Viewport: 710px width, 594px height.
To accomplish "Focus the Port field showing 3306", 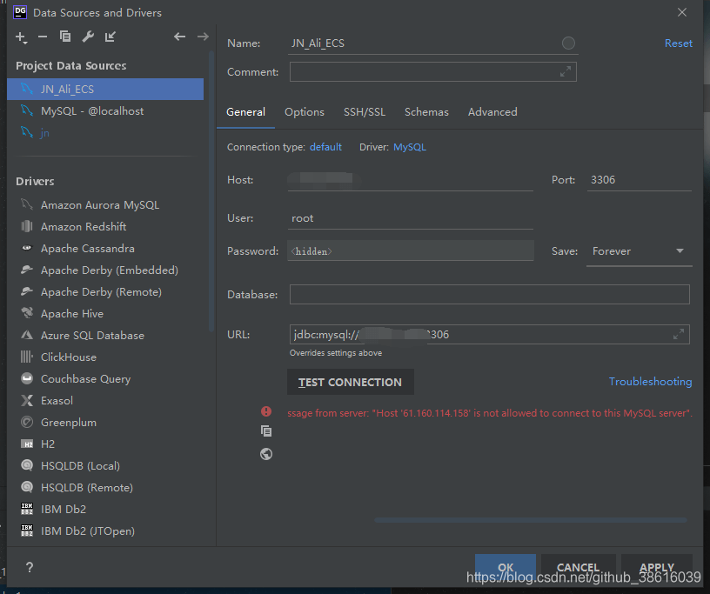I will pyautogui.click(x=640, y=180).
